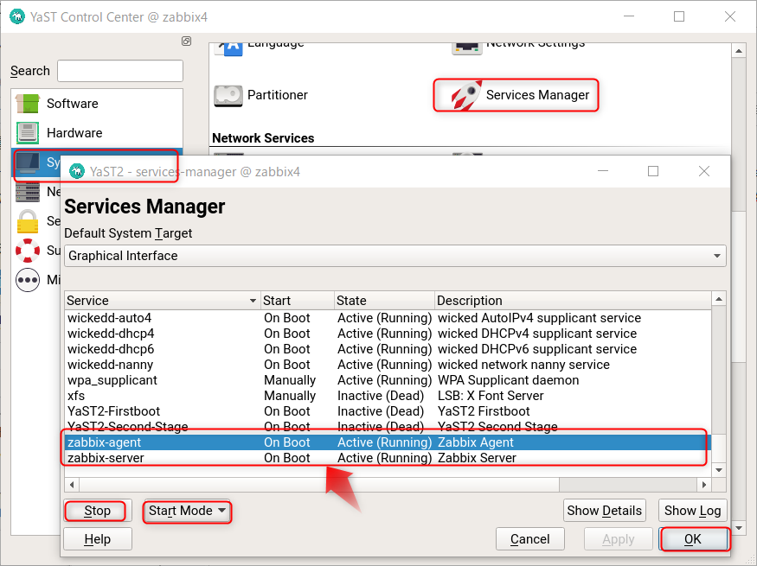Select the wickedd-nanny service row
Image resolution: width=757 pixels, height=566 pixels.
coord(388,365)
